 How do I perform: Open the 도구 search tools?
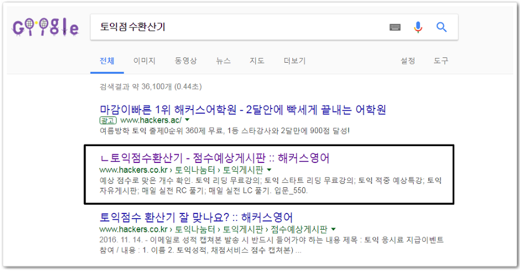(441, 61)
